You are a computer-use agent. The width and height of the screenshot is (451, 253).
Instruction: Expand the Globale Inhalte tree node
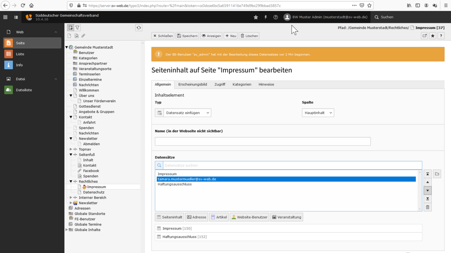click(67, 230)
